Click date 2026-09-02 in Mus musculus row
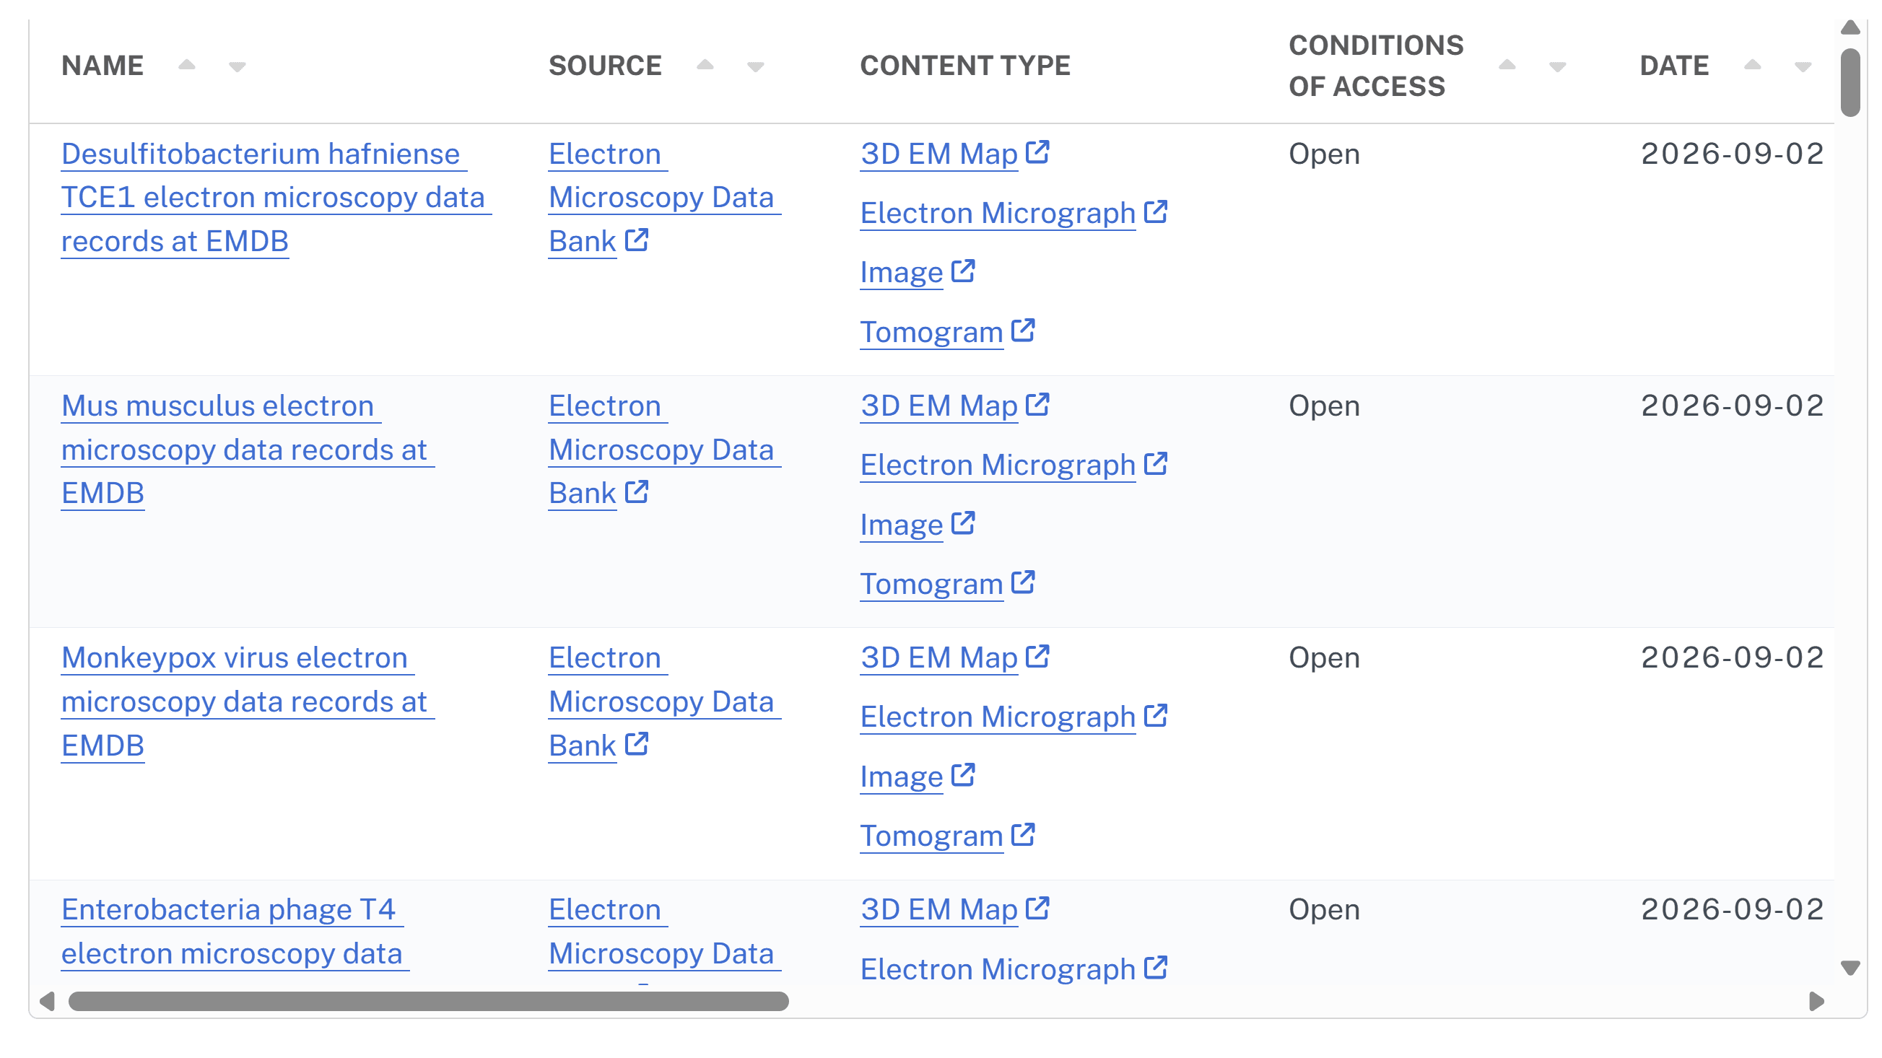The width and height of the screenshot is (1882, 1058). (x=1733, y=406)
